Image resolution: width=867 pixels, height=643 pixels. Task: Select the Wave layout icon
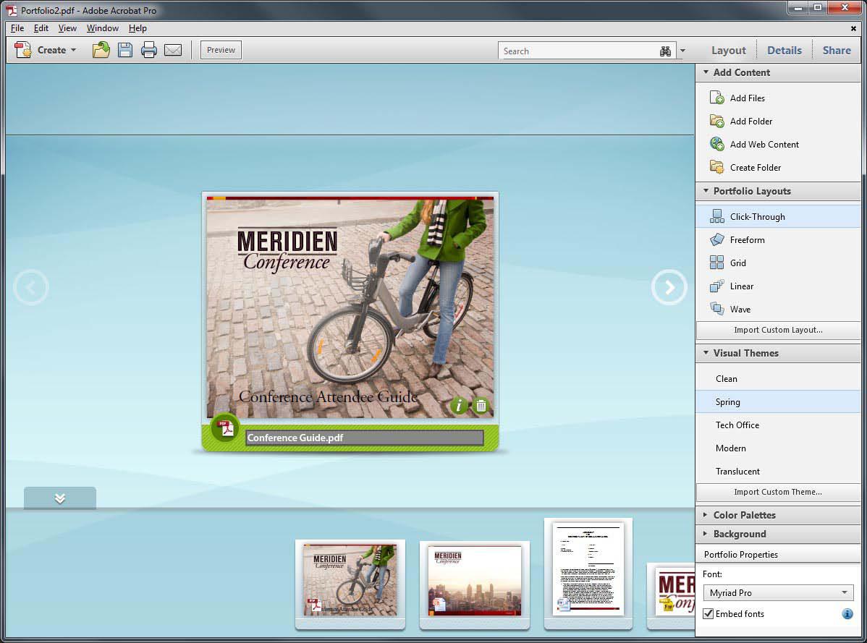tap(717, 310)
